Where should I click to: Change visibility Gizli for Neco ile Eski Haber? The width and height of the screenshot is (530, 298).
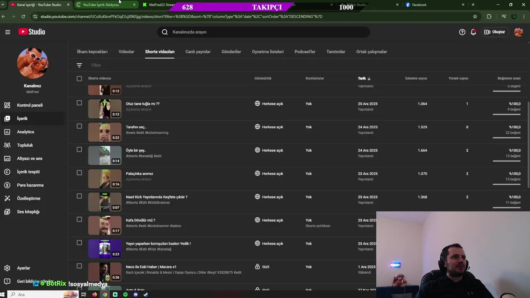click(x=262, y=267)
